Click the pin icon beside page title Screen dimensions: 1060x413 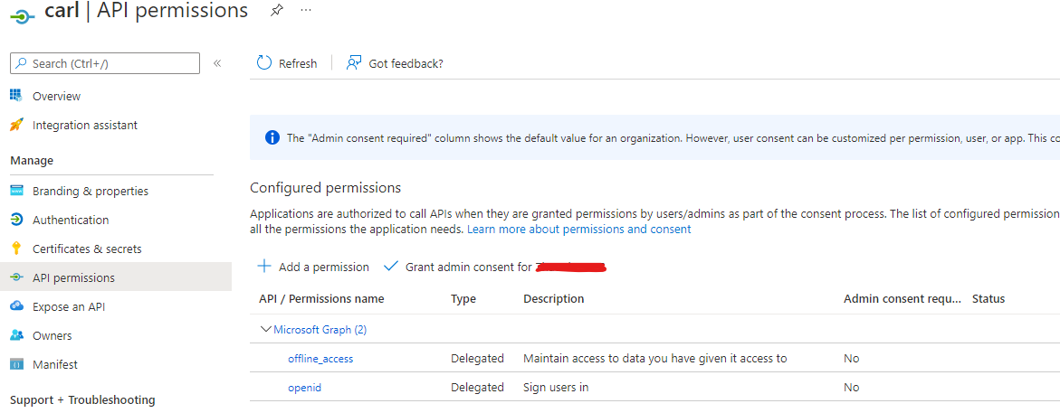(x=275, y=10)
